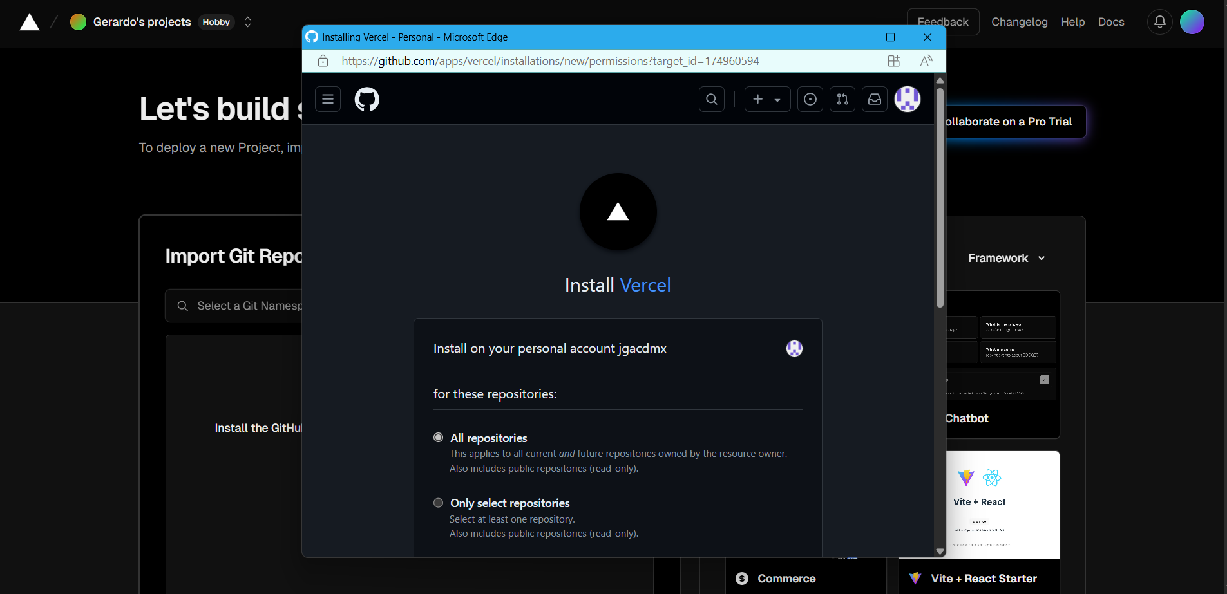
Task: Click the Edge address bar URL
Action: click(x=550, y=61)
